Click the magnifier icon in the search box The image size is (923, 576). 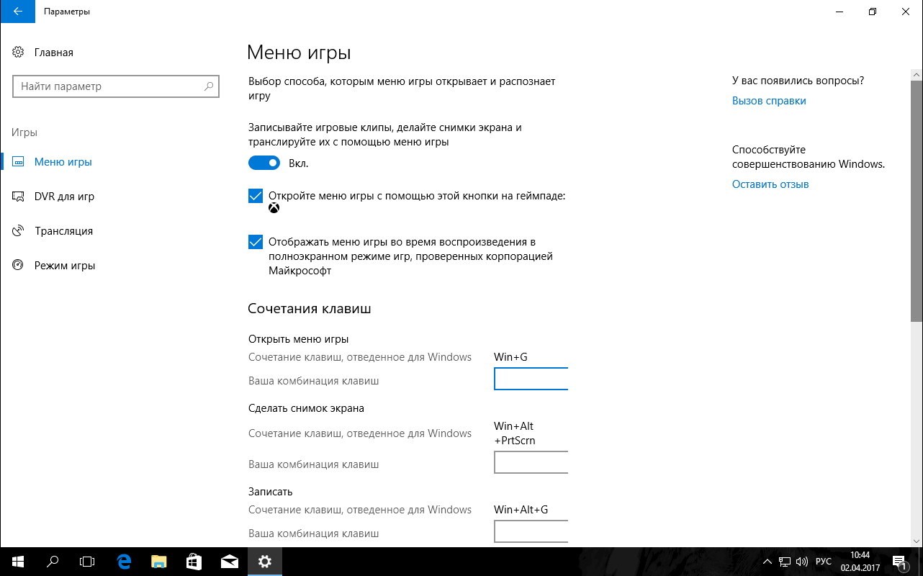(x=209, y=86)
